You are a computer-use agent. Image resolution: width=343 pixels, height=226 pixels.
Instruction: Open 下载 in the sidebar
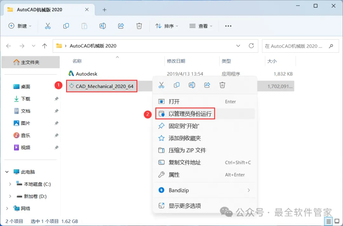coord(22,99)
